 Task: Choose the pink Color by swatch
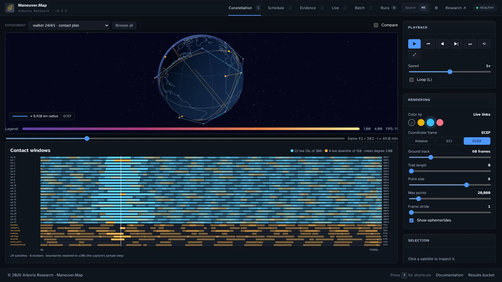(440, 123)
